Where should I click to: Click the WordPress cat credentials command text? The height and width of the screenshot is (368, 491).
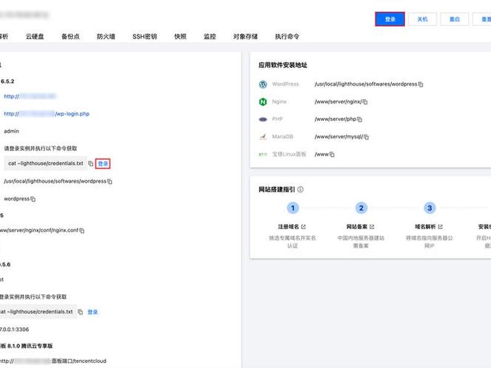tap(45, 163)
